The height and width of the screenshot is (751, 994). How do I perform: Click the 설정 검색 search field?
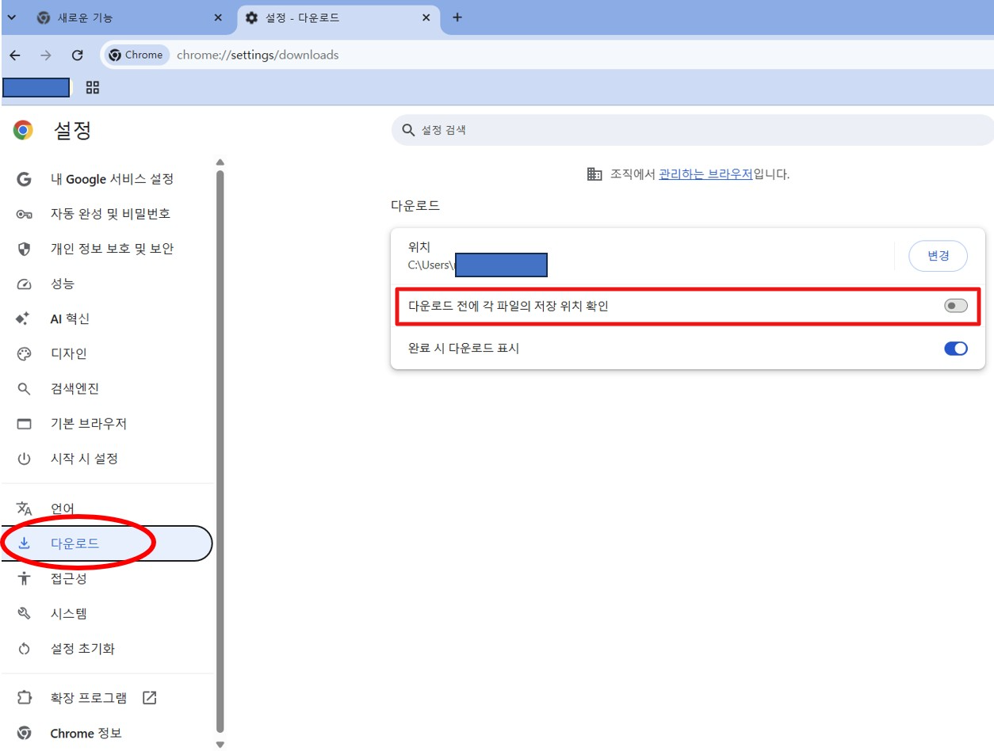pos(692,130)
